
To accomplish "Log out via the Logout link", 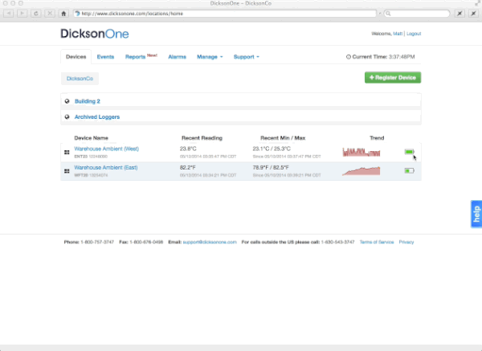I will (x=414, y=34).
